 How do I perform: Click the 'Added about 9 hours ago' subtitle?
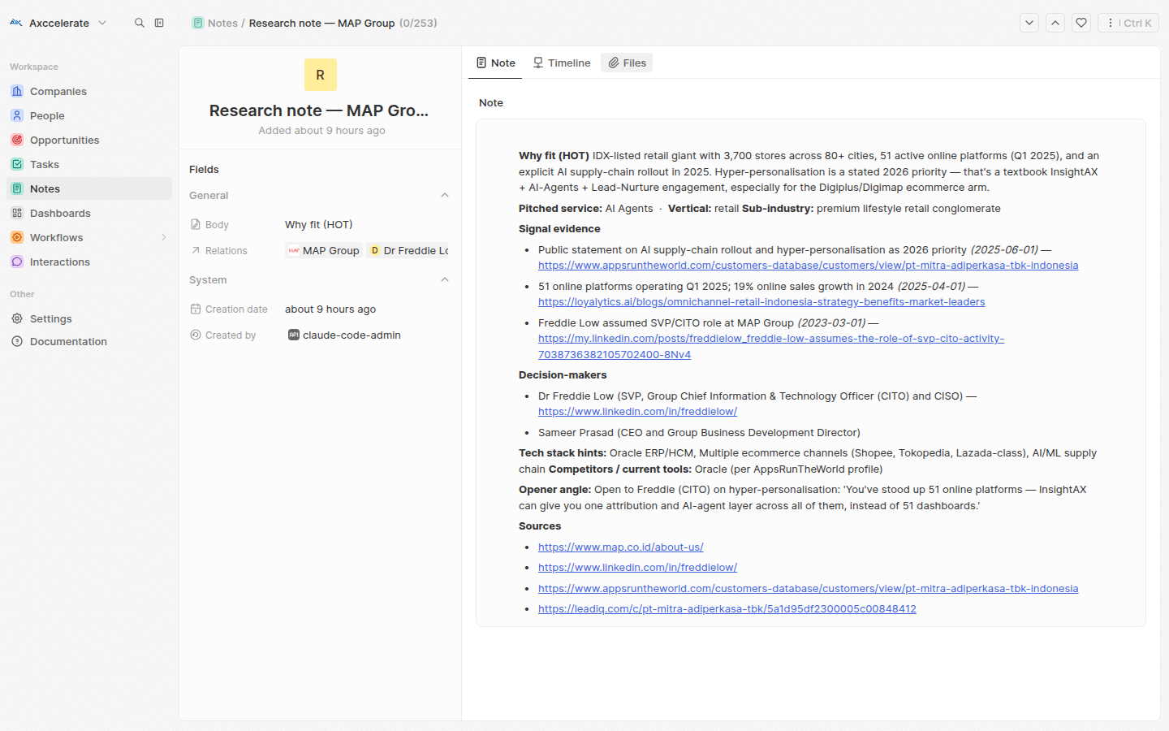tap(321, 130)
